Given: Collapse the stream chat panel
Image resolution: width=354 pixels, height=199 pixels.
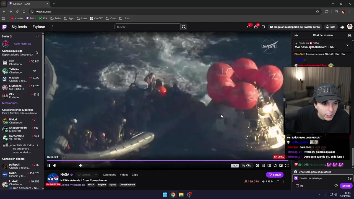Looking at the screenshot, I should 296,35.
